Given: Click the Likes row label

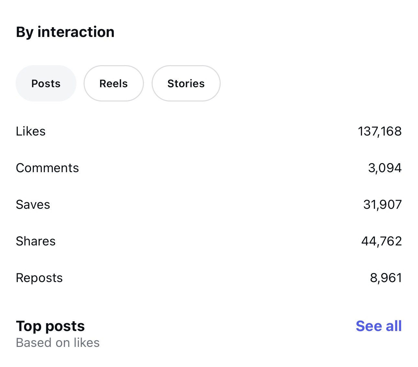Looking at the screenshot, I should pyautogui.click(x=31, y=131).
